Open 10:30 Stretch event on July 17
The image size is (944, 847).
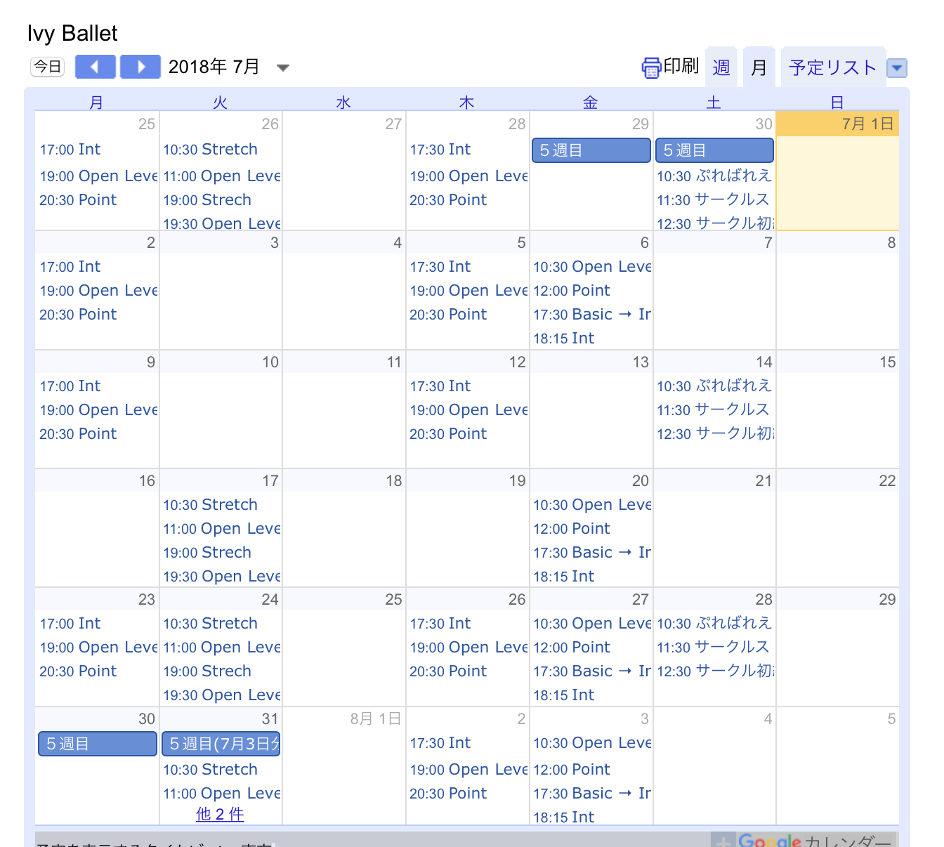210,505
